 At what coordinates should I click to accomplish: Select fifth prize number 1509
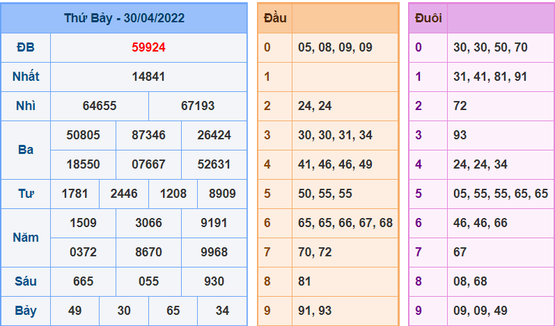tap(83, 223)
